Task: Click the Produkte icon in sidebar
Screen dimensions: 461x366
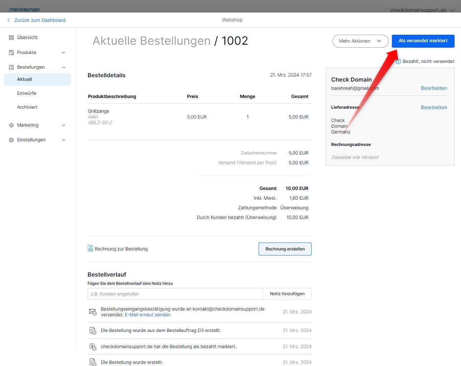Action: point(11,53)
